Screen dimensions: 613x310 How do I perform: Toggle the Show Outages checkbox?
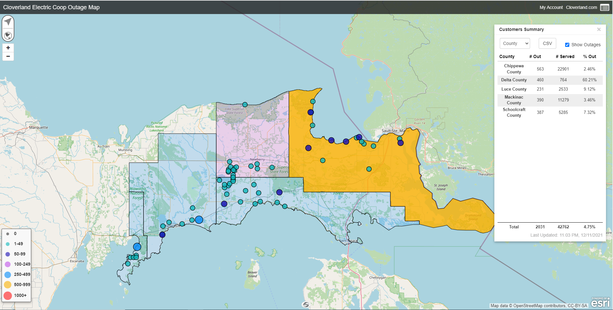pyautogui.click(x=567, y=45)
